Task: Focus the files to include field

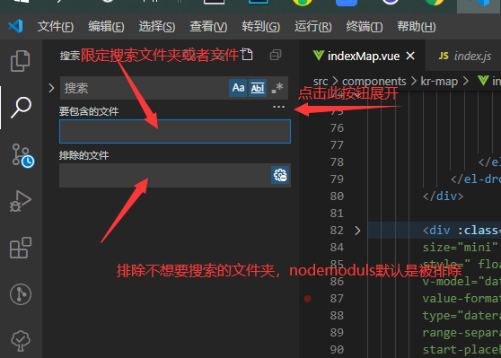Action: click(175, 131)
